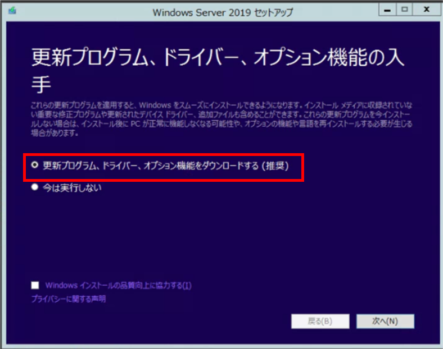The width and height of the screenshot is (443, 349).
Task: Close the Windows Server 2019 setup window
Action: (427, 10)
